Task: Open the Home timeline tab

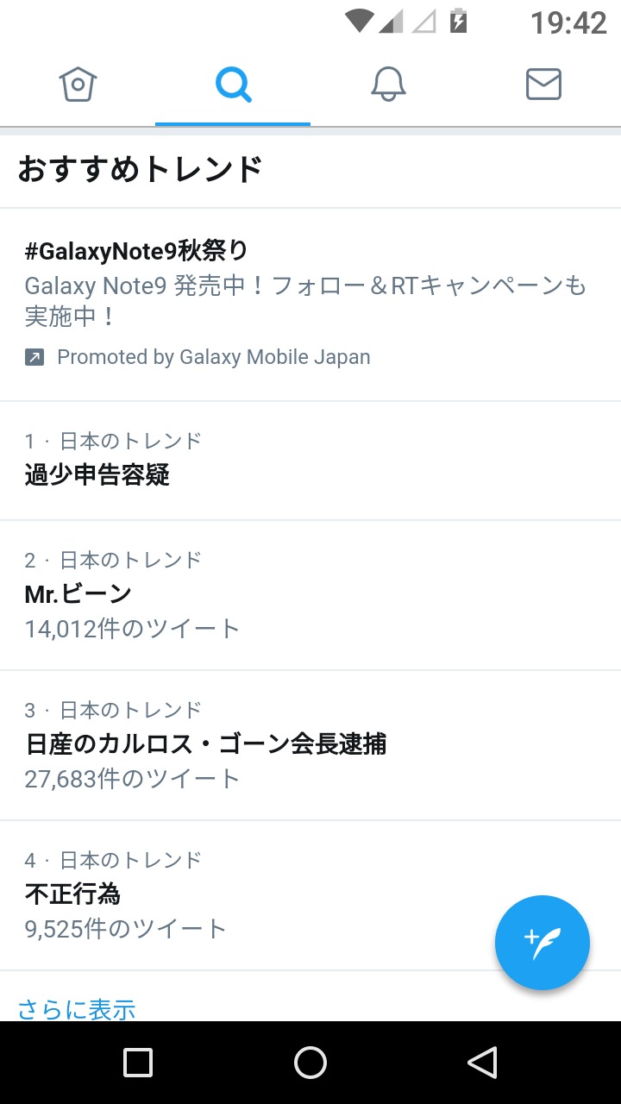Action: [78, 85]
